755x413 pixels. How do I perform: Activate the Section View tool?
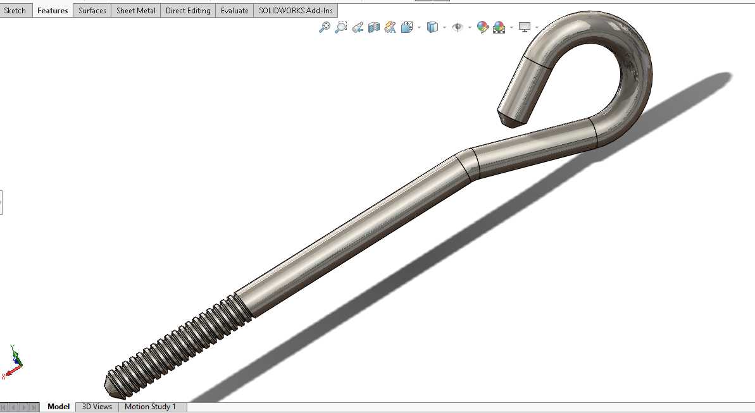pyautogui.click(x=373, y=27)
